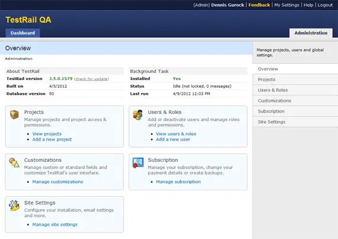The height and width of the screenshot is (239, 338).
Task: Select Subscription in the sidebar
Action: pos(295,111)
